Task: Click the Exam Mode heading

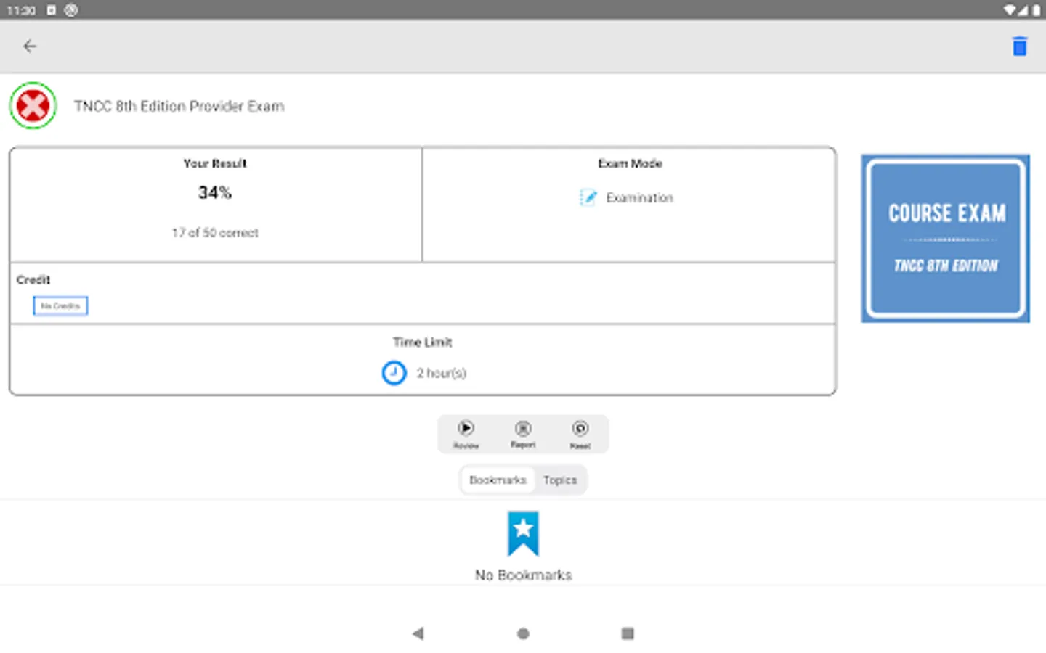Action: point(630,163)
